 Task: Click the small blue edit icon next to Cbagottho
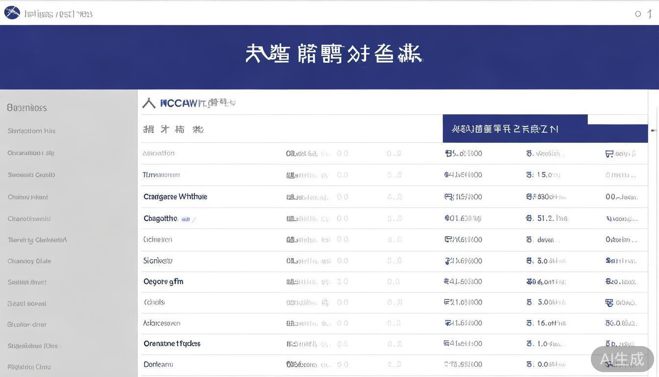click(185, 219)
